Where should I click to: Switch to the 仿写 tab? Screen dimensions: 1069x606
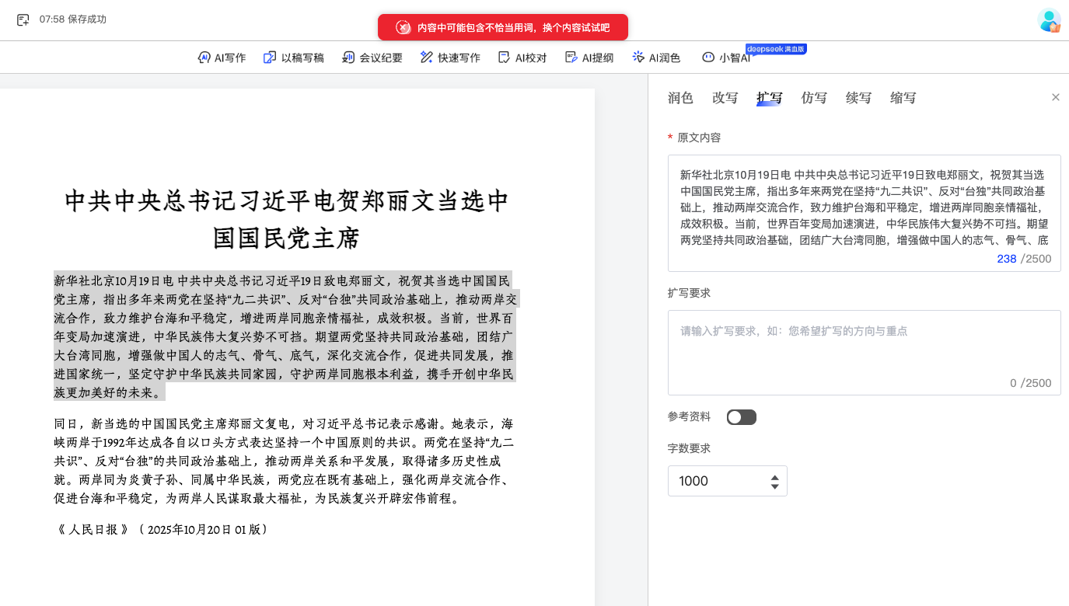point(814,98)
